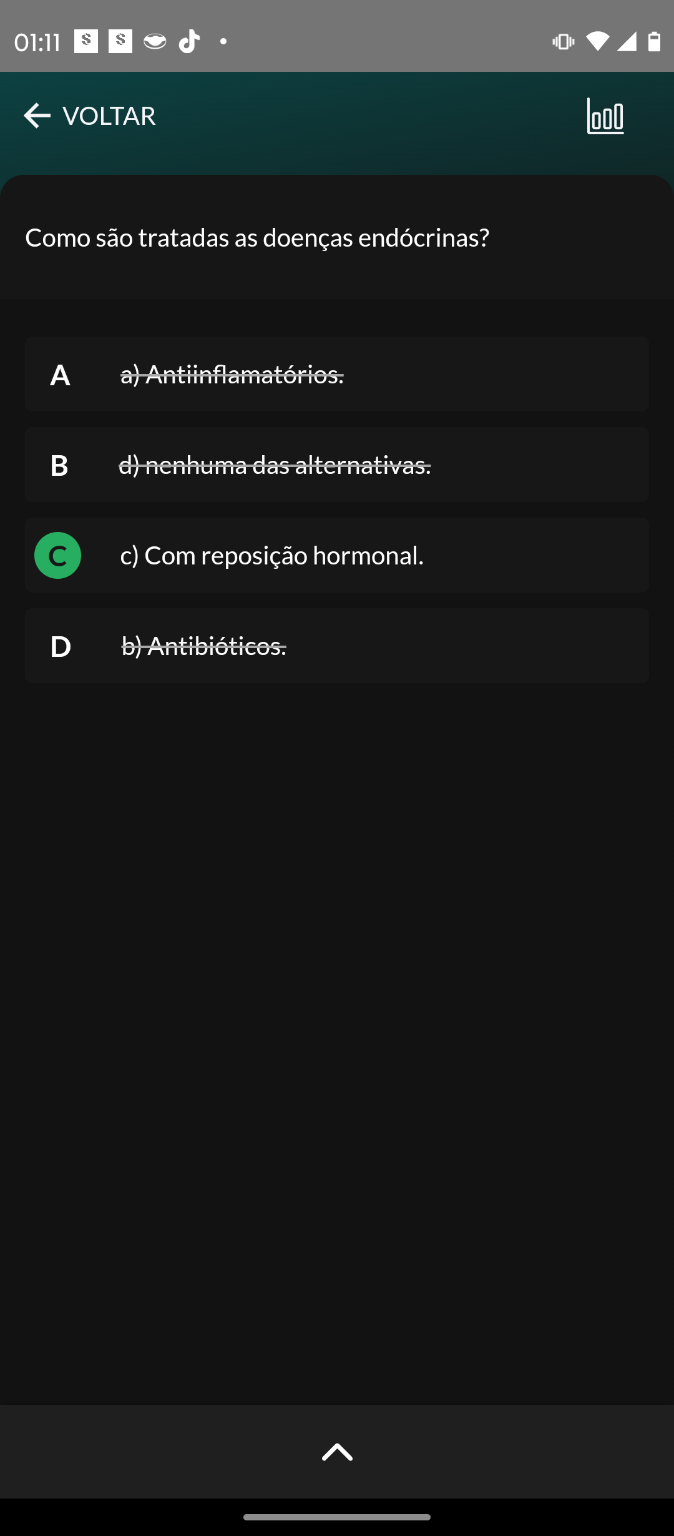Tap the first S notification icon
The width and height of the screenshot is (674, 1536).
(x=86, y=42)
